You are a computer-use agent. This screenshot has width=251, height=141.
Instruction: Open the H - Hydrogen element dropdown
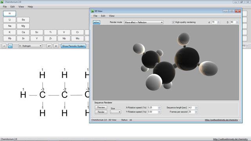pos(30,46)
